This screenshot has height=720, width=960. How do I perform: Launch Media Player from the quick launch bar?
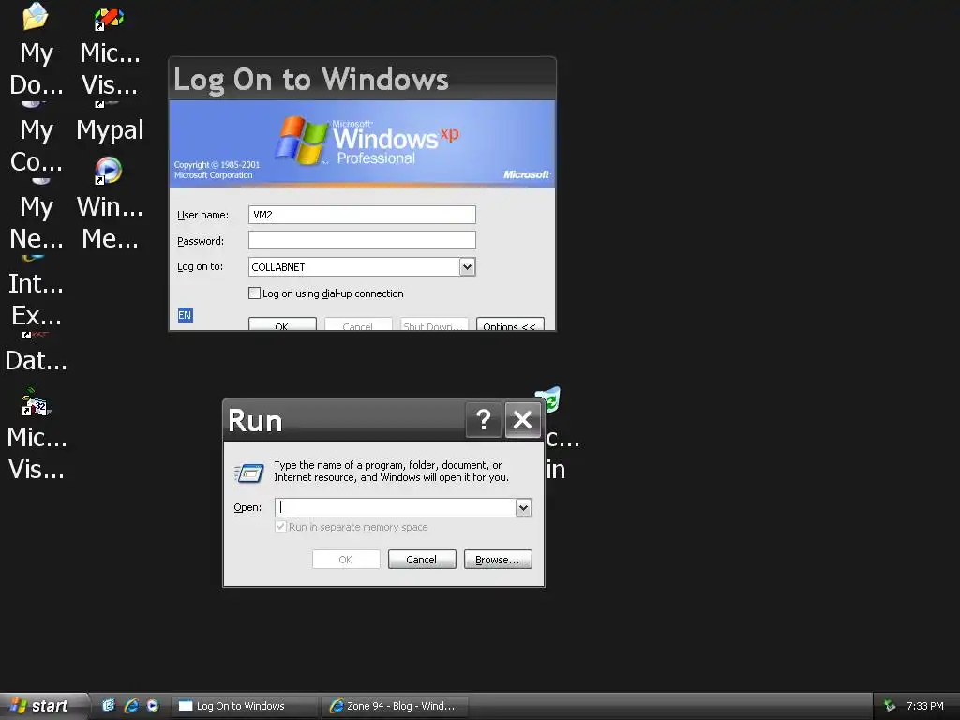pyautogui.click(x=153, y=705)
